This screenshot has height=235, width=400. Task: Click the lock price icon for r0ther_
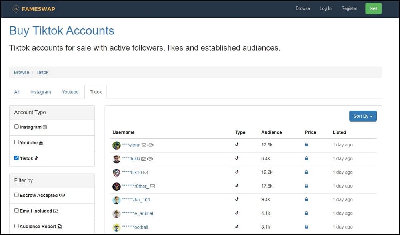306,186
